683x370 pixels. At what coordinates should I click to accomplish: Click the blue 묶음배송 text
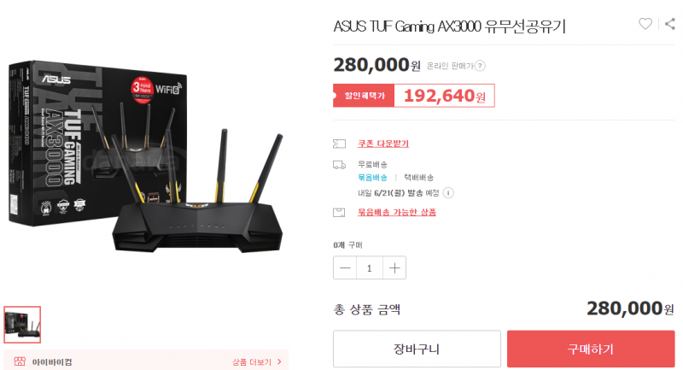click(x=372, y=178)
